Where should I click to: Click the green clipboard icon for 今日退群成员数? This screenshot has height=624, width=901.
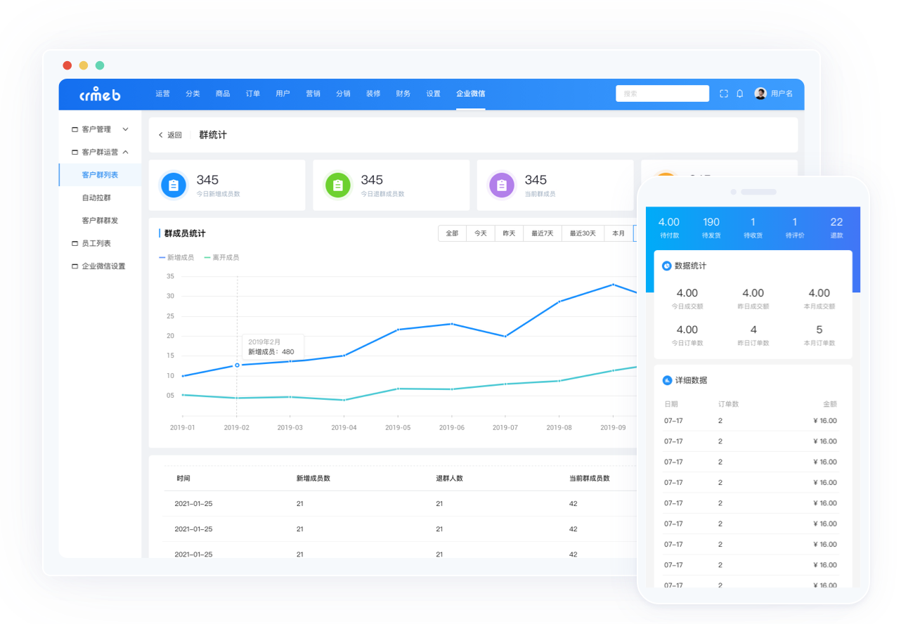(x=337, y=186)
